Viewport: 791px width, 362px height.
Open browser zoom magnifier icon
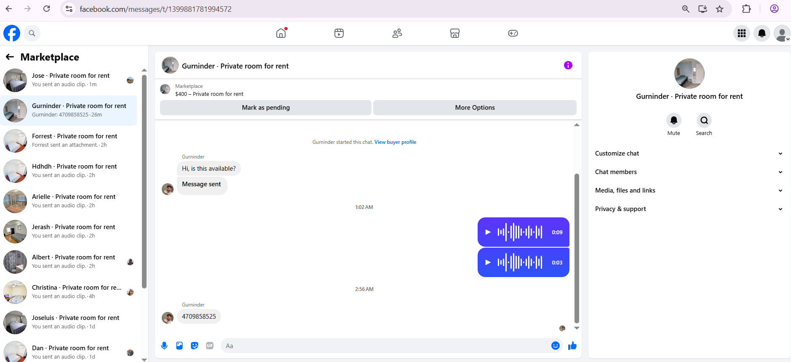[x=686, y=9]
